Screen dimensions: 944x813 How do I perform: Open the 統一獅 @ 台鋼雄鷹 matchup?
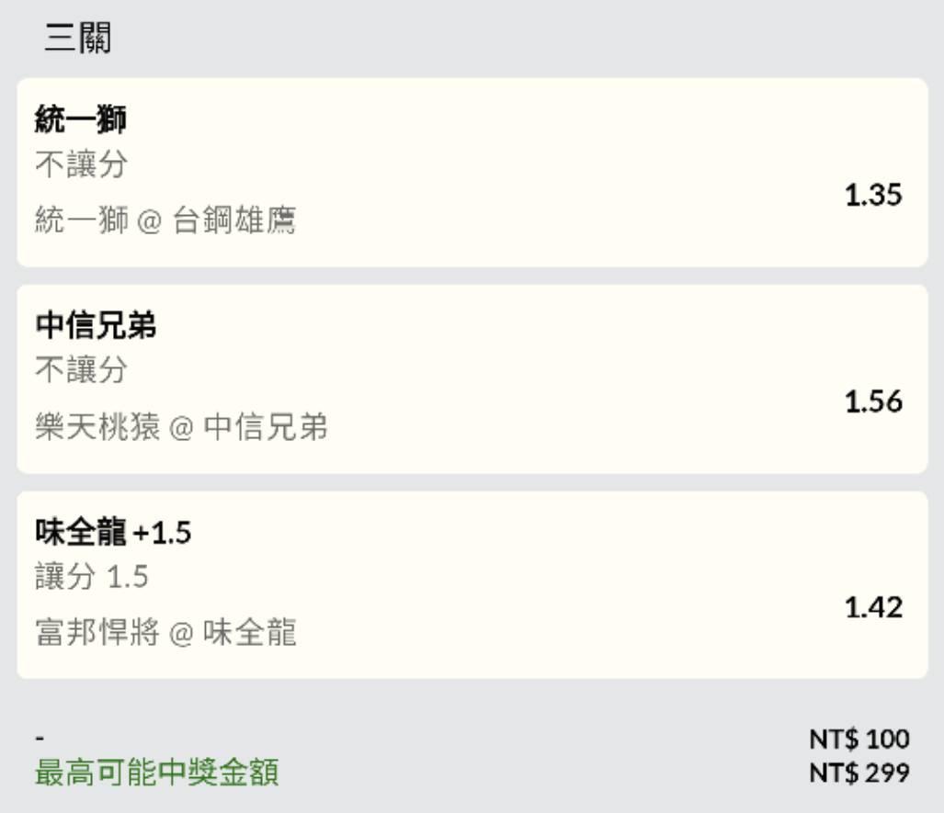click(x=165, y=221)
